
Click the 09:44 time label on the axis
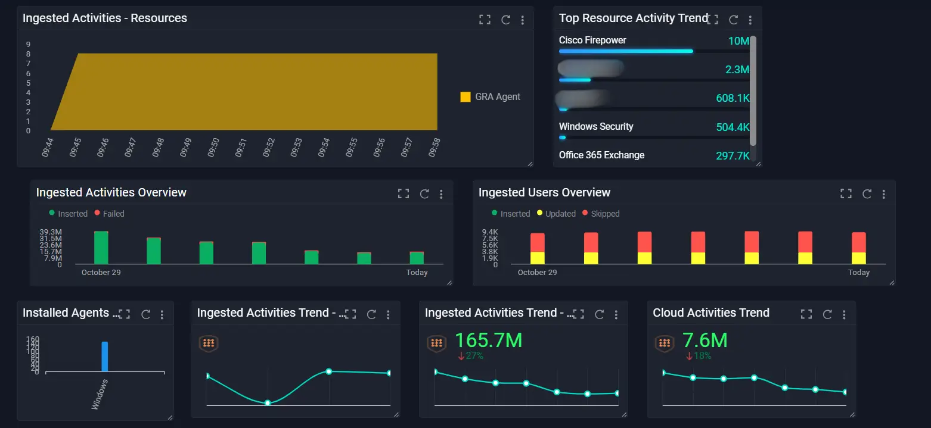point(48,147)
